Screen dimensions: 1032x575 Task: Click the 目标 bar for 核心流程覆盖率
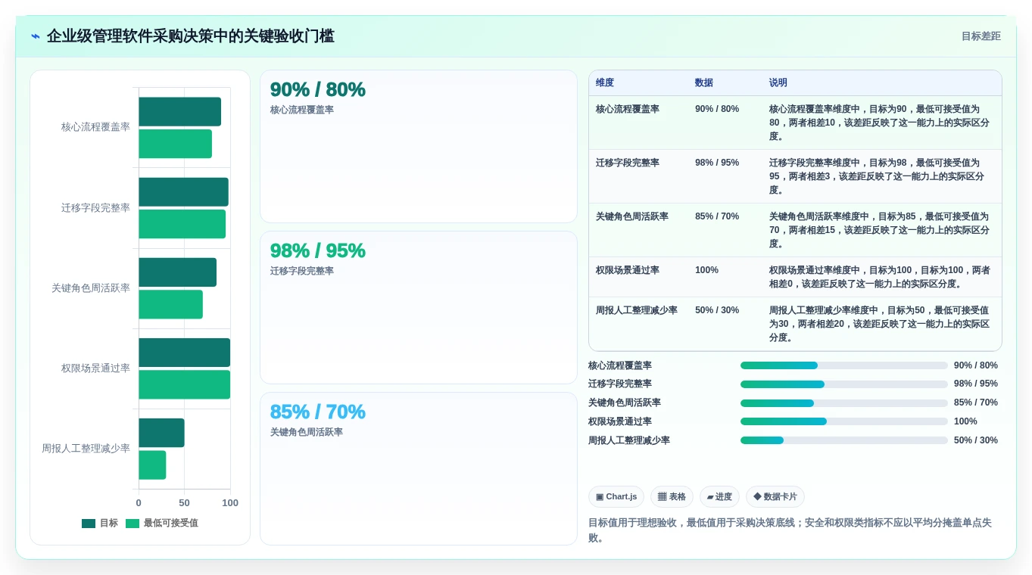(x=179, y=112)
